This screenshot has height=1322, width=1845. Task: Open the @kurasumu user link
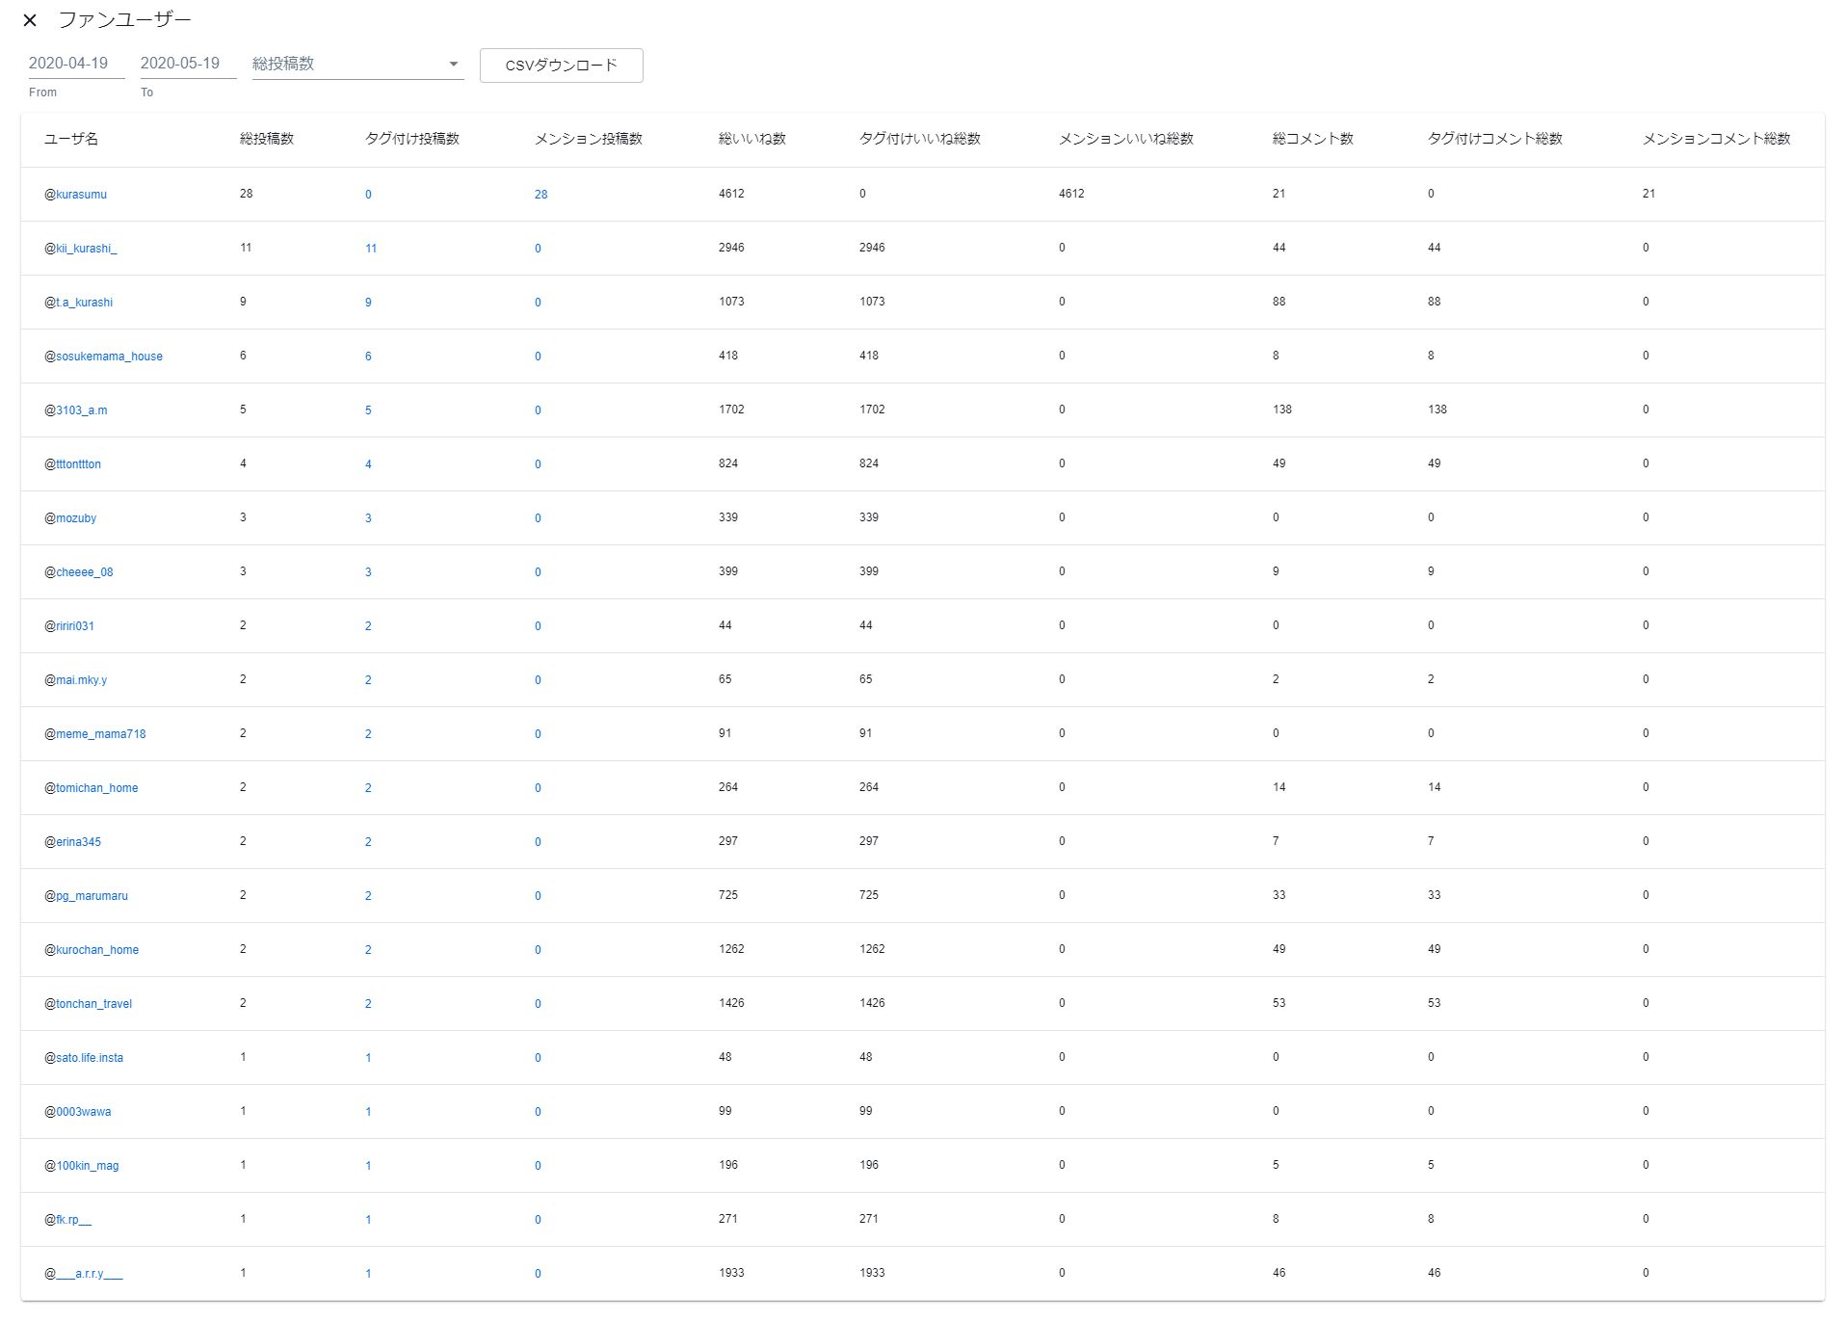pos(76,195)
